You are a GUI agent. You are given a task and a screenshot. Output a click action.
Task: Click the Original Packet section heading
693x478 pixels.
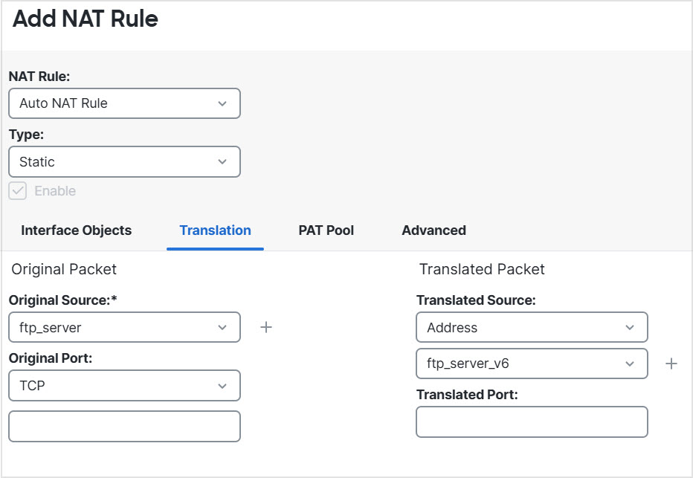coord(64,269)
